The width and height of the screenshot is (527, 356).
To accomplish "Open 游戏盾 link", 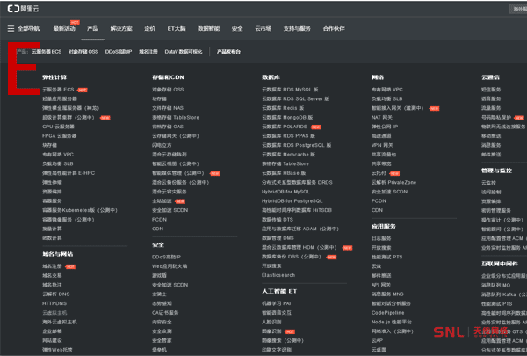I will [x=159, y=275].
